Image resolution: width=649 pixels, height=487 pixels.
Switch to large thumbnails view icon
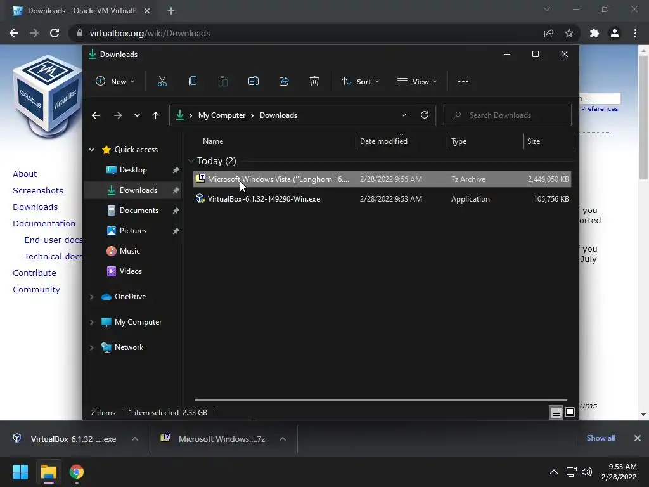click(570, 412)
